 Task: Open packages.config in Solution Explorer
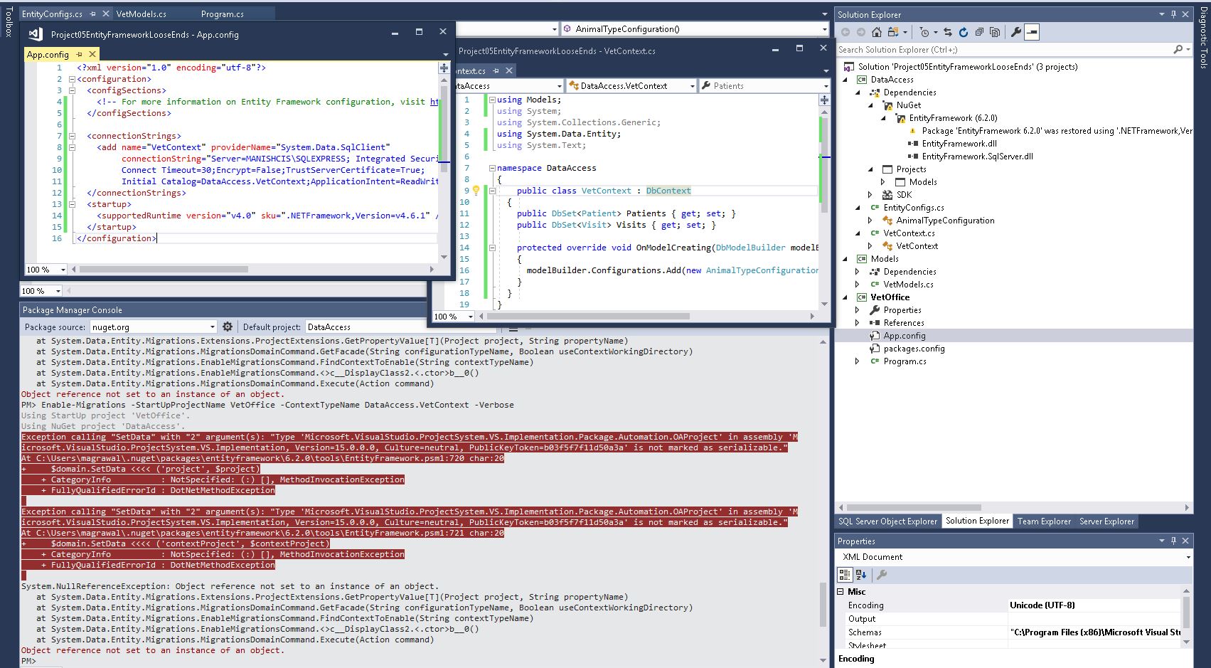point(914,349)
